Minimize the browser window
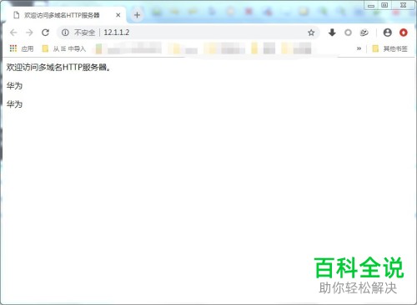 pyautogui.click(x=371, y=5)
